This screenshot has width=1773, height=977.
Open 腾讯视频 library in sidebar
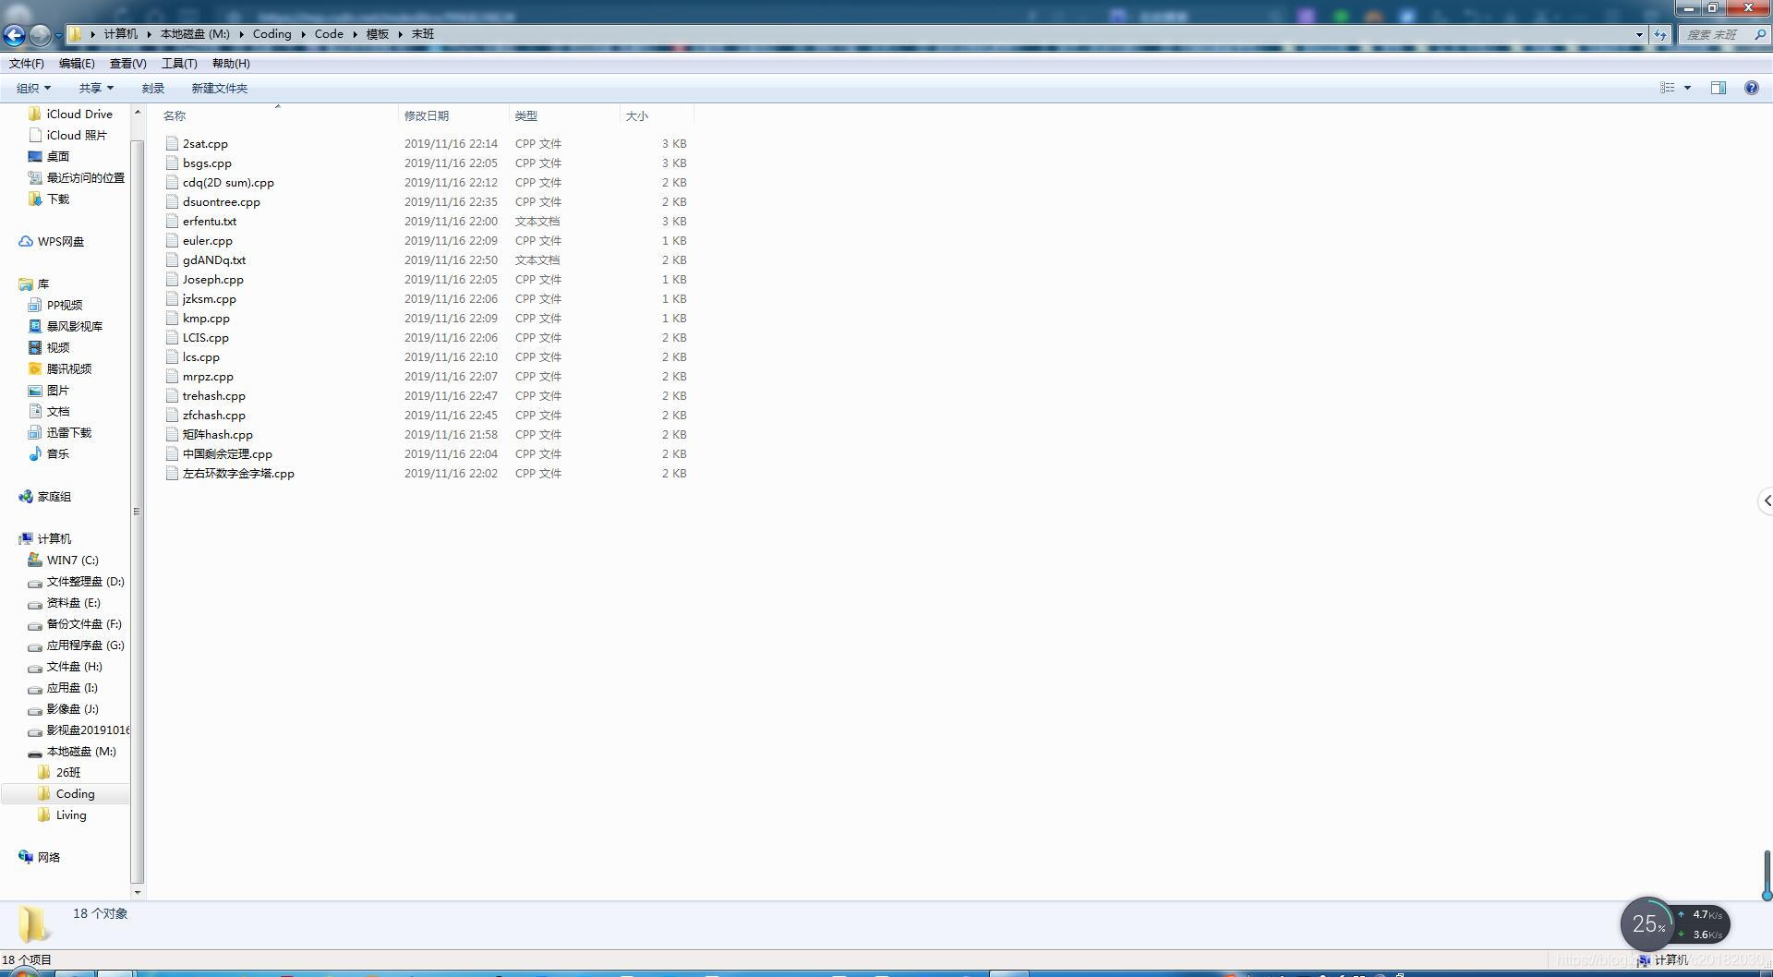coord(69,368)
